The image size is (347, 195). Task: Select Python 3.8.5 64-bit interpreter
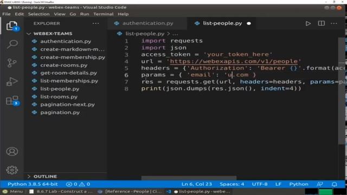(33, 184)
